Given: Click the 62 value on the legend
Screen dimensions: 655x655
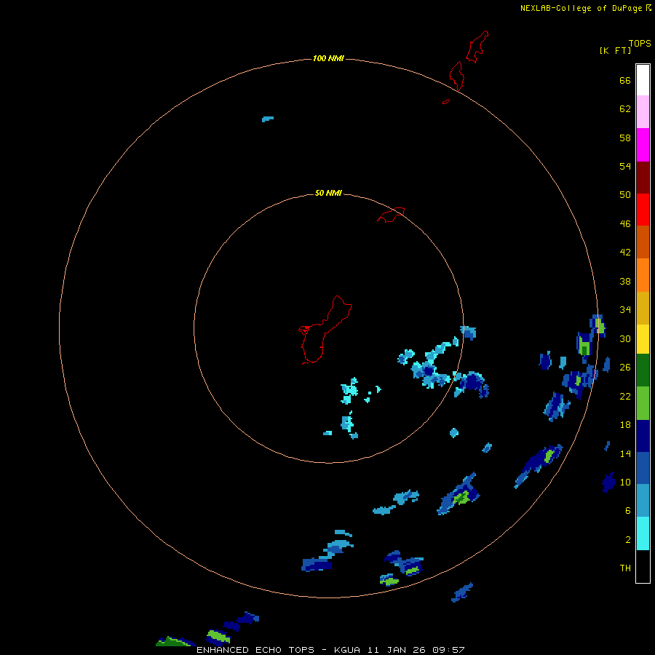Looking at the screenshot, I should [x=625, y=108].
